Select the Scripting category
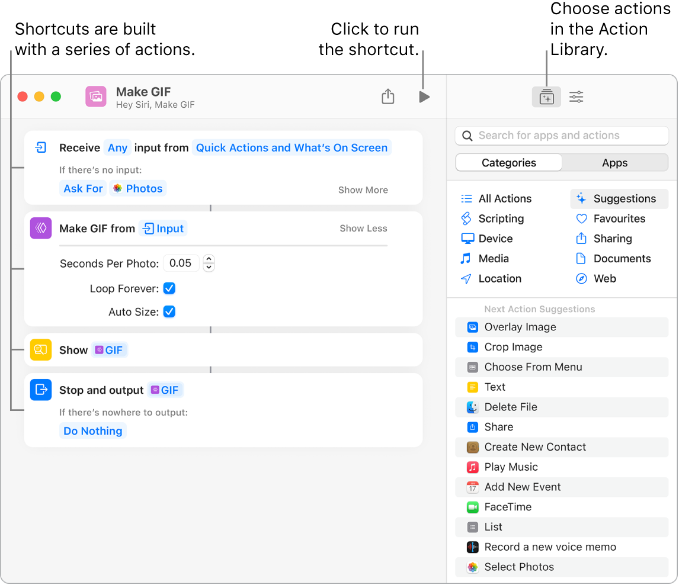Image resolution: width=679 pixels, height=585 pixels. tap(499, 218)
